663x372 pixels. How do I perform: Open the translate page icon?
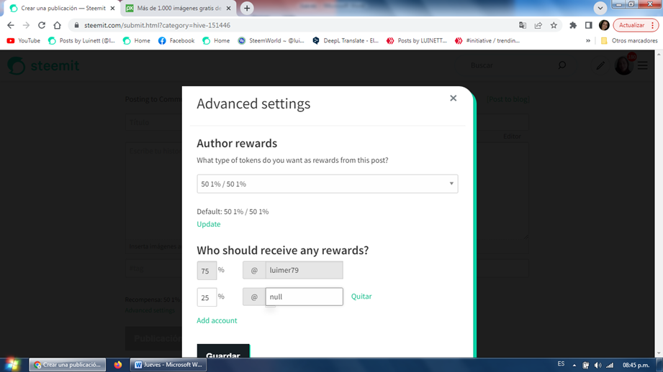[x=523, y=25]
